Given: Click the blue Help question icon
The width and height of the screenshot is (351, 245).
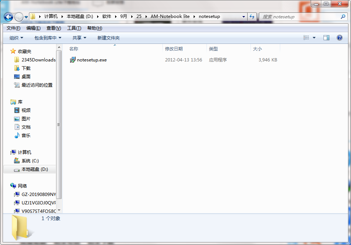Looking at the screenshot, I should [339, 38].
